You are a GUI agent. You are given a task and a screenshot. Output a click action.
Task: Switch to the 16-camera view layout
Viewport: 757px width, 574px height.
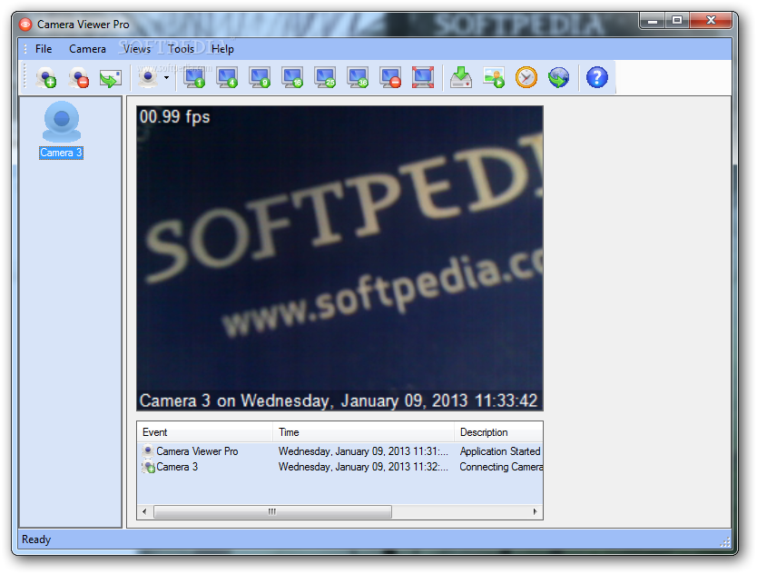tap(292, 77)
